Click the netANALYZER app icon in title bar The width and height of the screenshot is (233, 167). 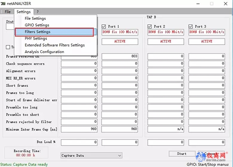pos(3,3)
